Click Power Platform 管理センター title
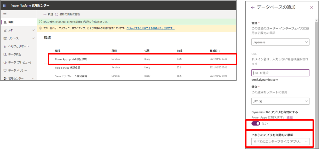319x149 pixels. pyautogui.click(x=30, y=5)
